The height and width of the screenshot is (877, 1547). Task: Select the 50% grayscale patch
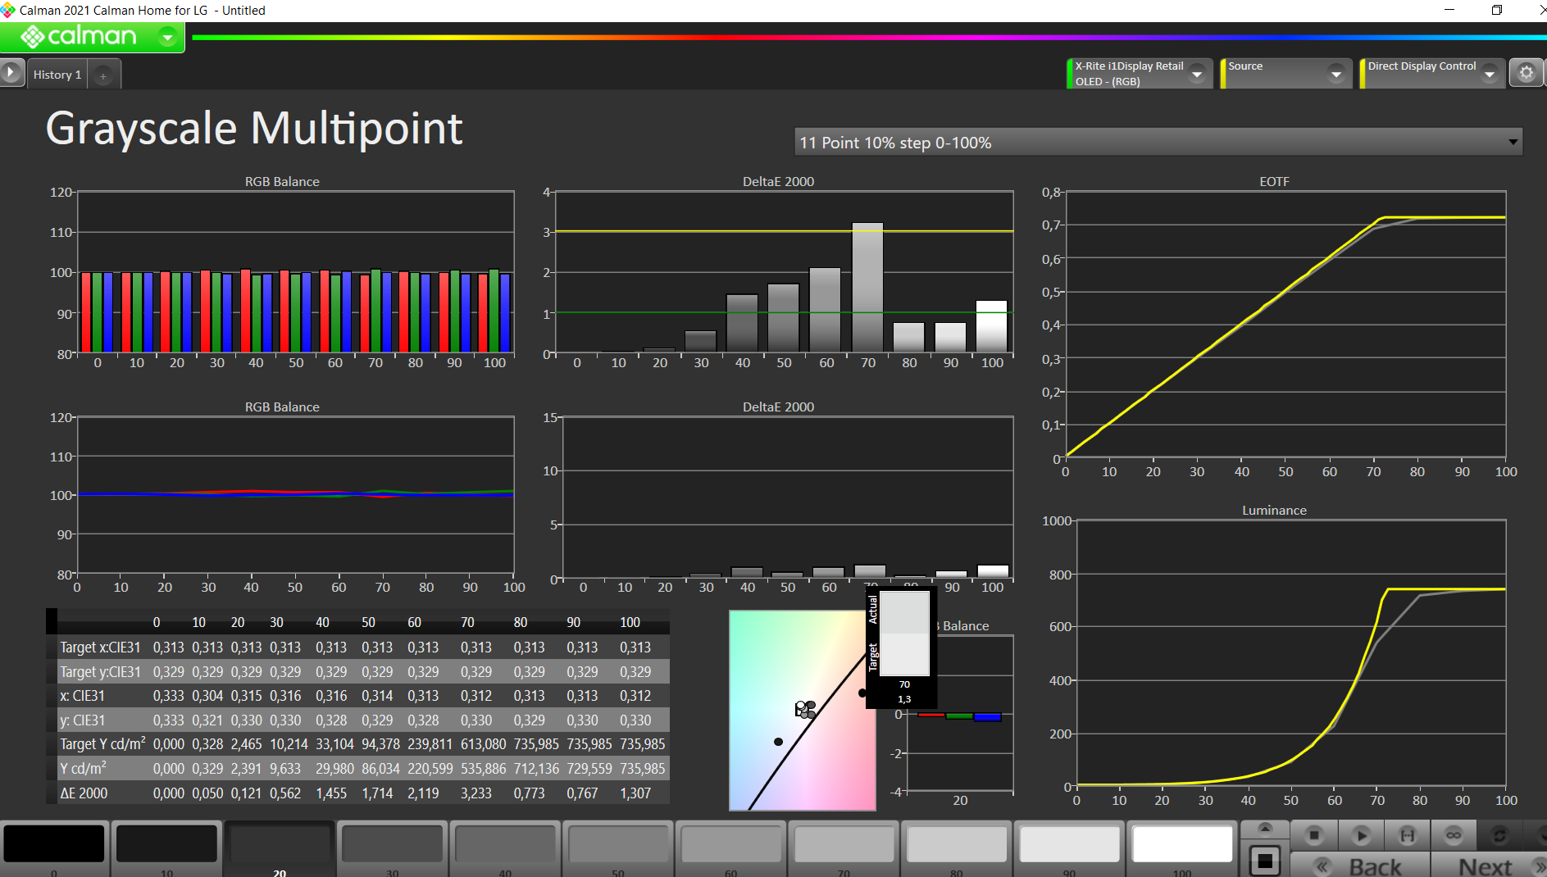tap(618, 844)
